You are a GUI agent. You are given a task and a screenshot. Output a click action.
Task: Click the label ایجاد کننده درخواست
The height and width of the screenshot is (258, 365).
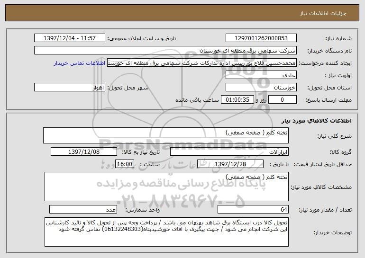(x=325, y=63)
